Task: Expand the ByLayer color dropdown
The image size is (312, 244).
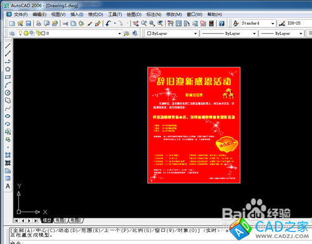Action: 195,34
